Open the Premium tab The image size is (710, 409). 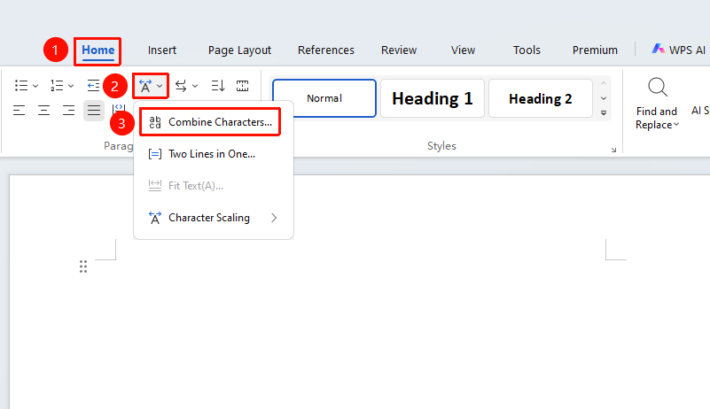point(595,50)
